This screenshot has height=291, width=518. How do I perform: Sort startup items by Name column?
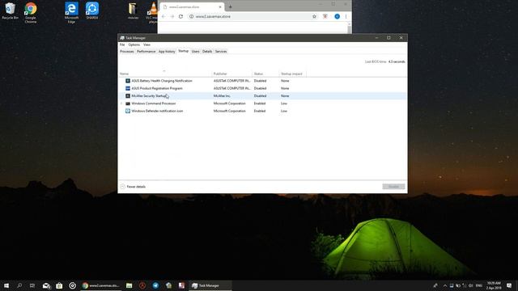tap(165, 74)
